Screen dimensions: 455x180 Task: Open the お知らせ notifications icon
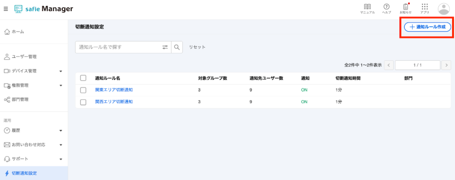[406, 9]
